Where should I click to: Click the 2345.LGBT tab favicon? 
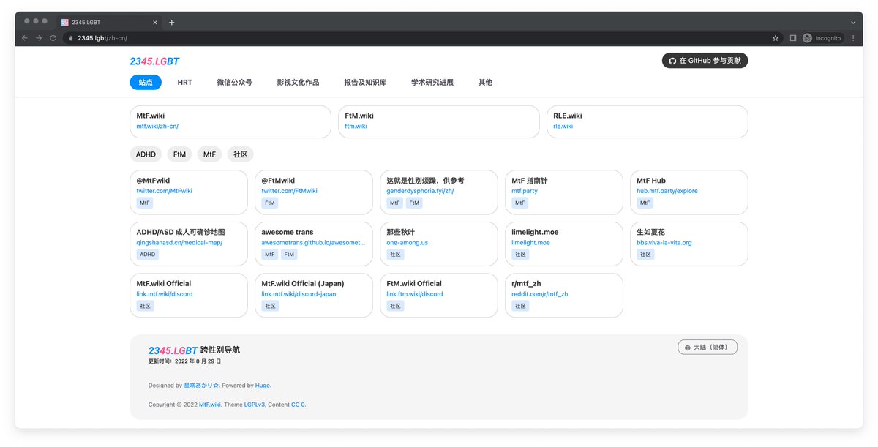(65, 23)
